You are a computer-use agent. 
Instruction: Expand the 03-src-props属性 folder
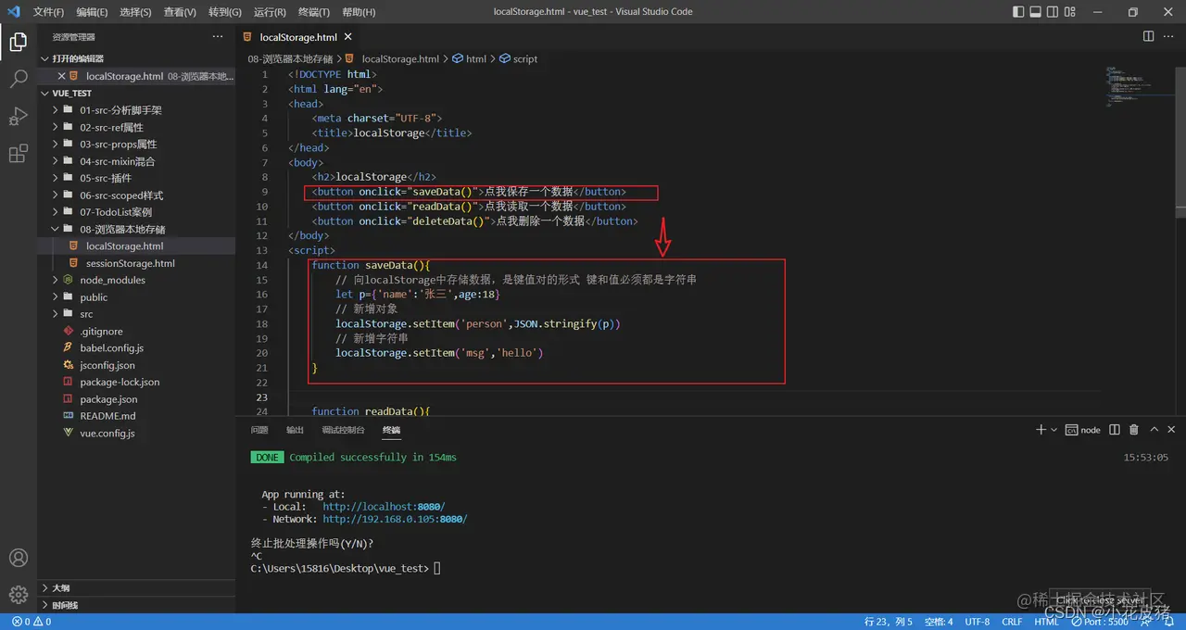56,144
